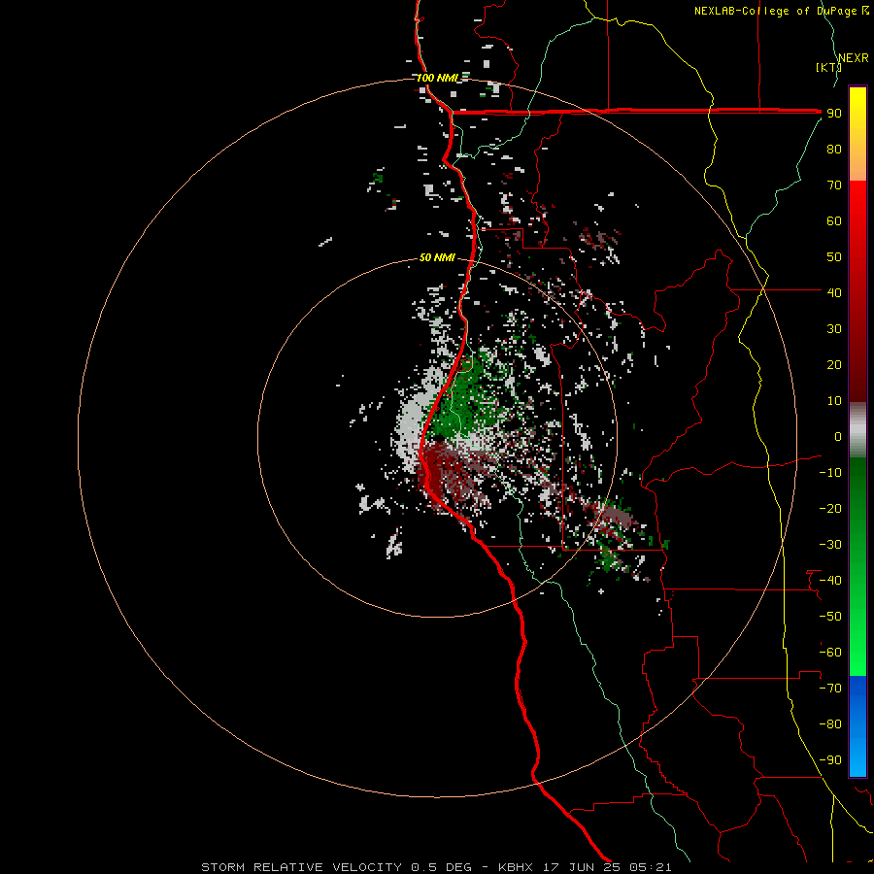Select the yellow-orange segment of the color bar
The height and width of the screenshot is (874, 874).
tap(857, 134)
